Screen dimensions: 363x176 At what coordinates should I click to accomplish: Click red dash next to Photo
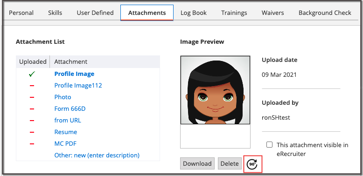point(32,97)
